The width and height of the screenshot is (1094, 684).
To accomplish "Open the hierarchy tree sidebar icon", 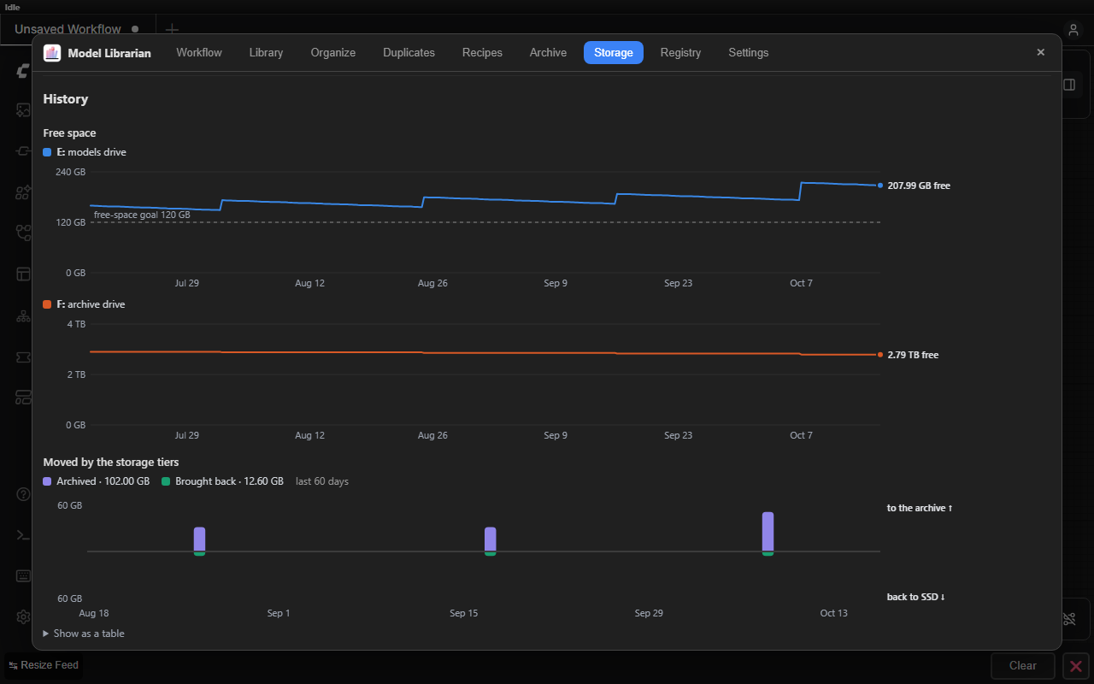I will (23, 315).
